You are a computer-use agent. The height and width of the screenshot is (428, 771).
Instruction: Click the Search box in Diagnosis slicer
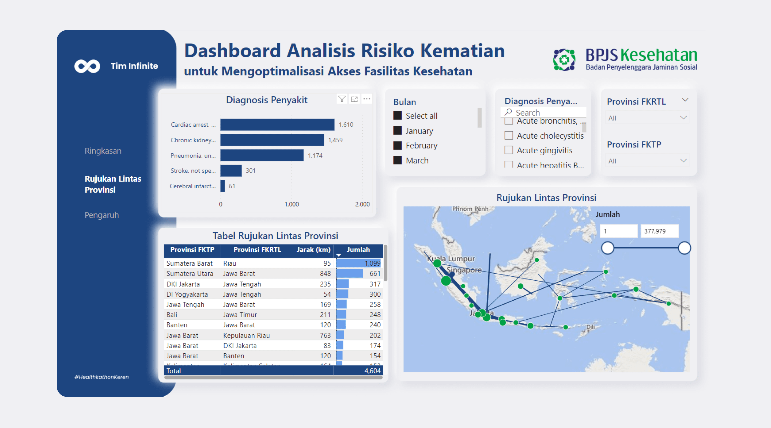[543, 112]
